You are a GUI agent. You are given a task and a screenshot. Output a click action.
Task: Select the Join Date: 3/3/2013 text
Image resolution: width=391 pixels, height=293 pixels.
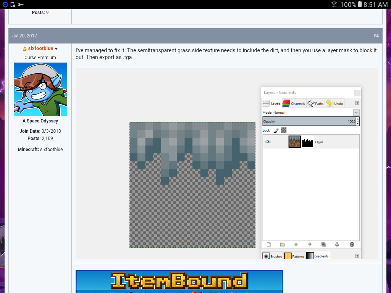40,131
